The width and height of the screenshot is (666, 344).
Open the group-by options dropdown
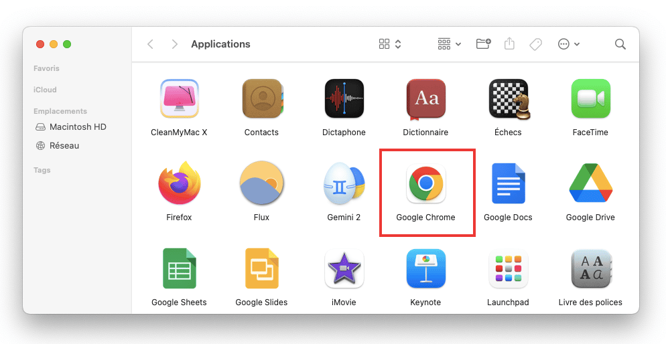point(450,44)
